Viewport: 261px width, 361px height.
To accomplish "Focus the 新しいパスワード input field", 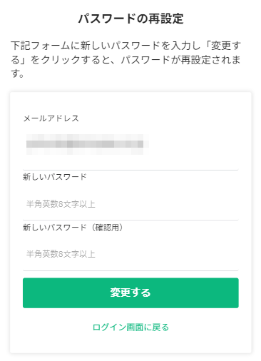I will [x=130, y=204].
